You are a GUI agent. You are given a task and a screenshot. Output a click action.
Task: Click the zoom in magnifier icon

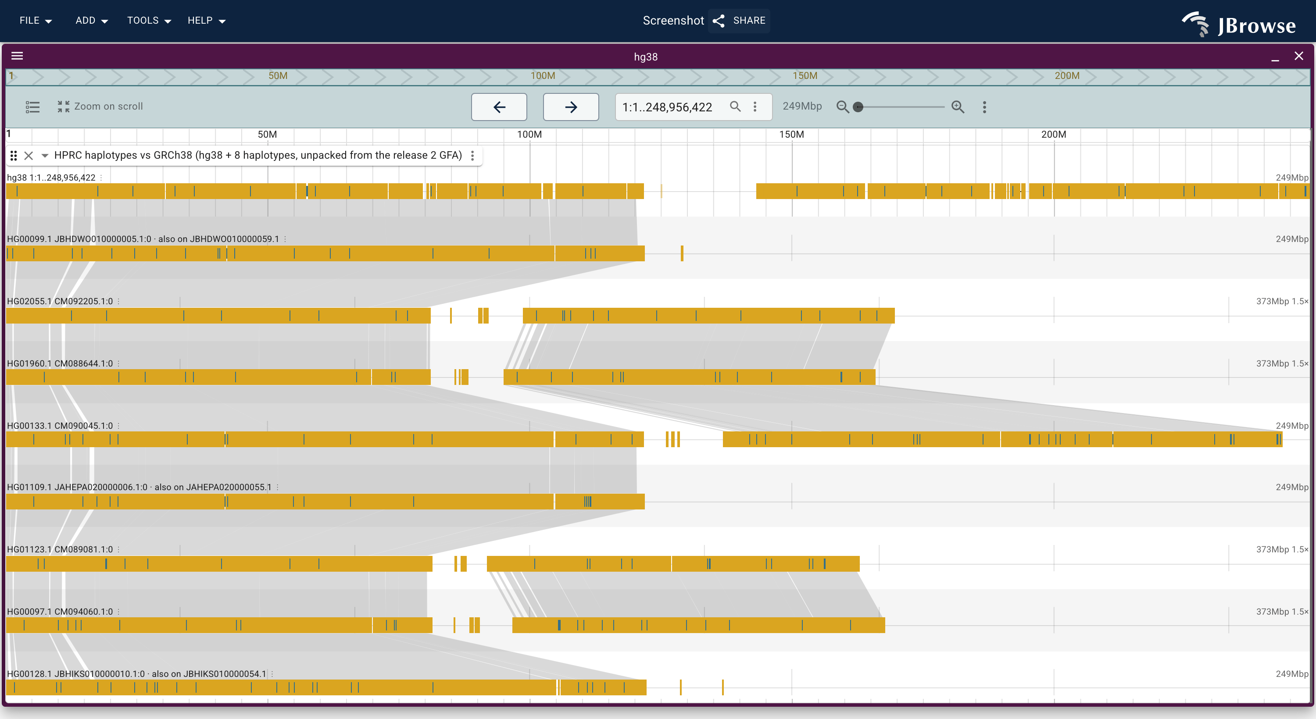point(958,107)
